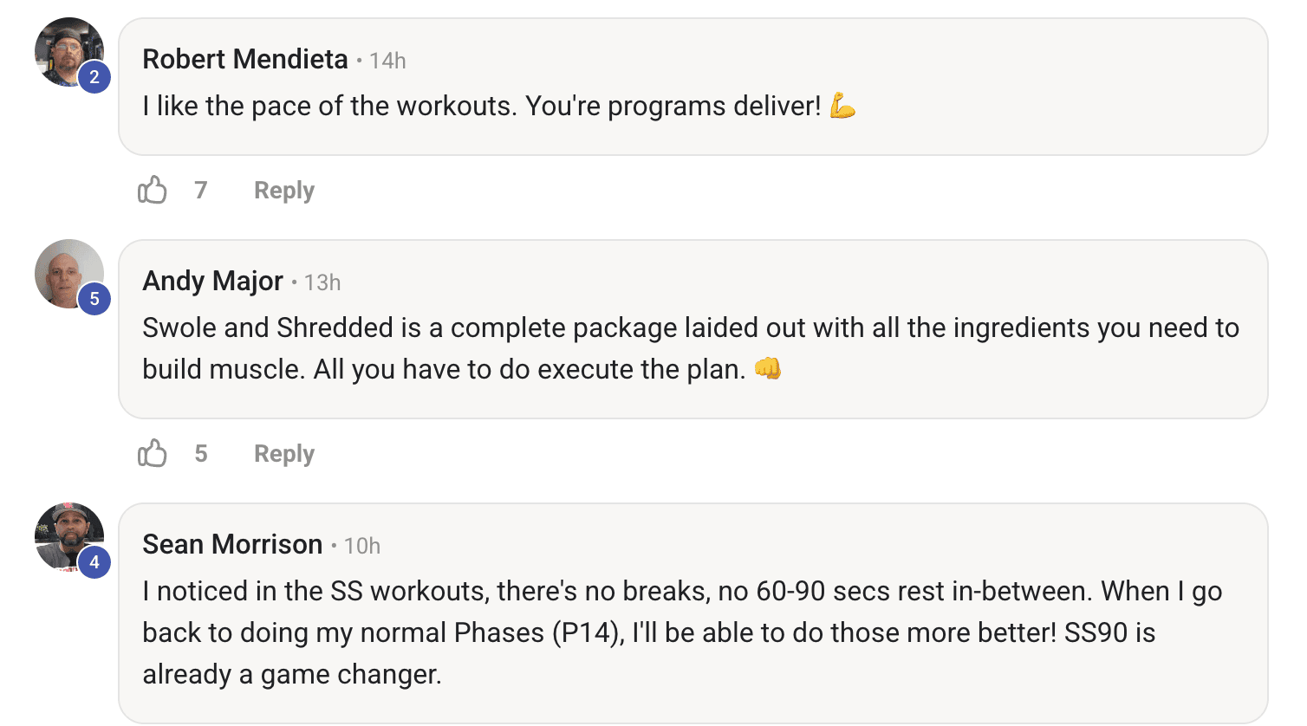Open Sean Morrison's profile picture
The width and height of the screenshot is (1307, 726).
63,533
